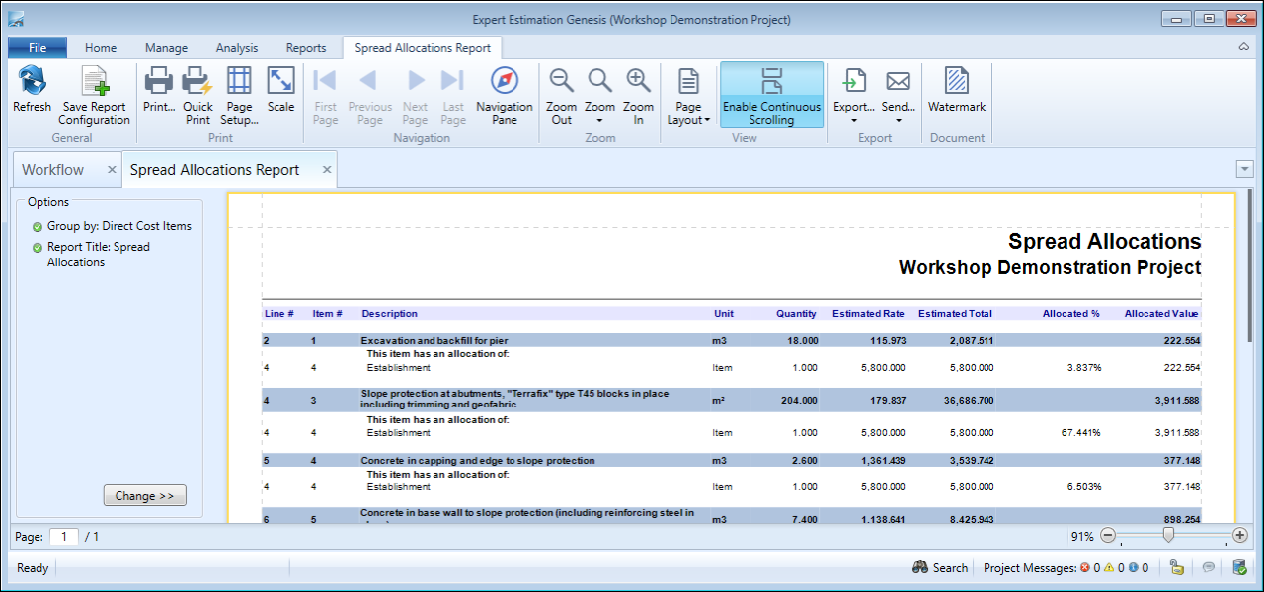This screenshot has height=592, width=1264.
Task: Switch to the Workflow document tab
Action: coord(53,170)
